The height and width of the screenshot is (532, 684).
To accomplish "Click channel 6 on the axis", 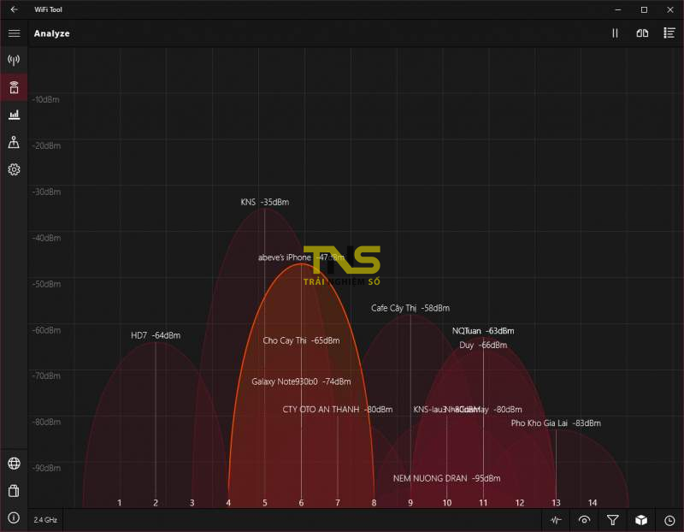I will point(301,503).
